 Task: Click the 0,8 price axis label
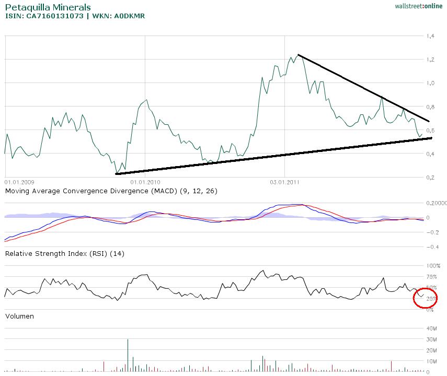pos(430,107)
